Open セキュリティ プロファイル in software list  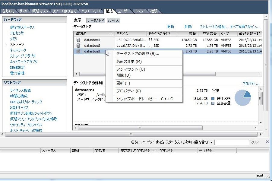coord(26,125)
